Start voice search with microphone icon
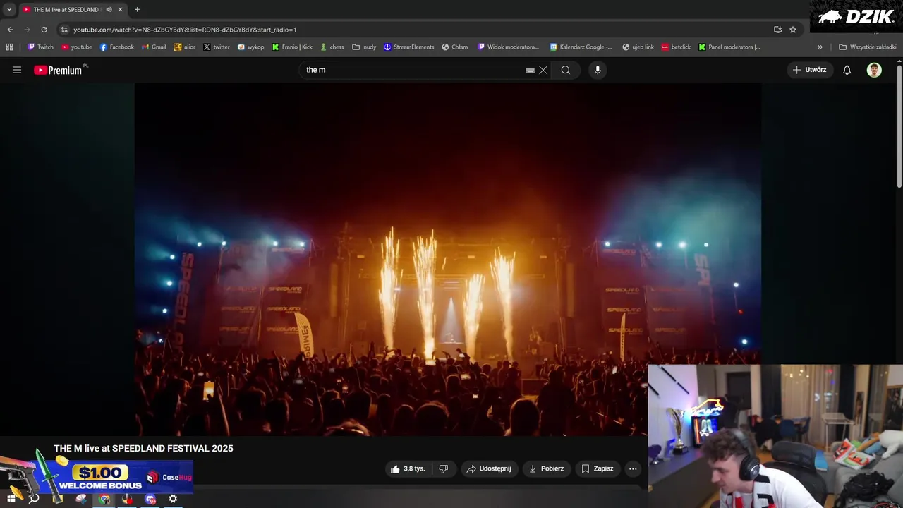Viewport: 903px width, 508px height. (598, 70)
